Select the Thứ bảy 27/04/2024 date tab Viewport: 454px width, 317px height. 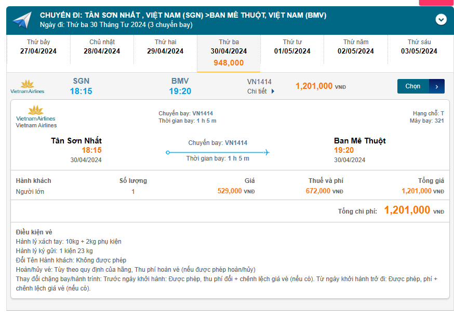(38, 47)
